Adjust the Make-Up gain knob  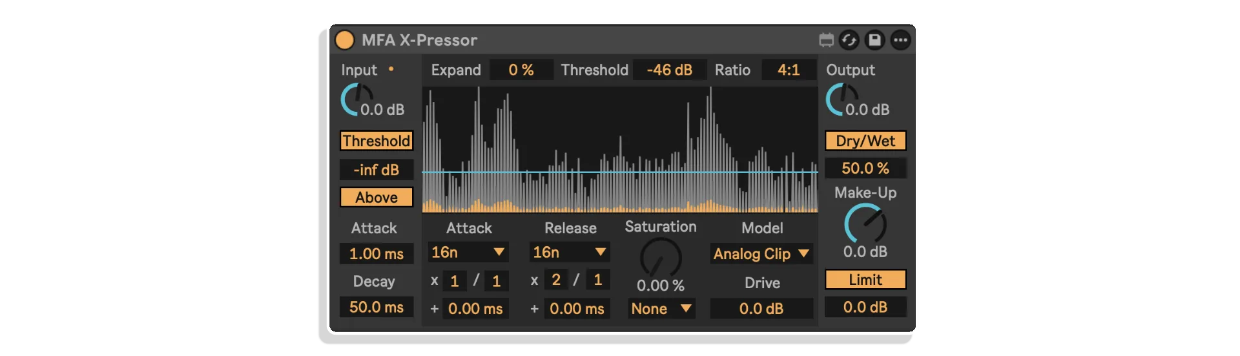[x=865, y=224]
